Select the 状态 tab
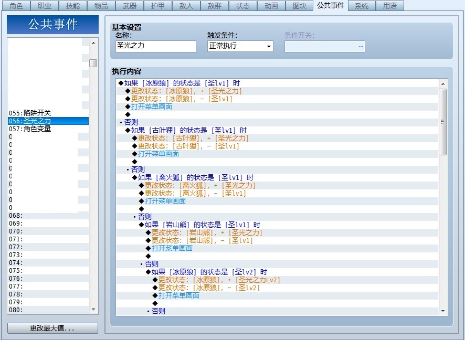 (243, 6)
